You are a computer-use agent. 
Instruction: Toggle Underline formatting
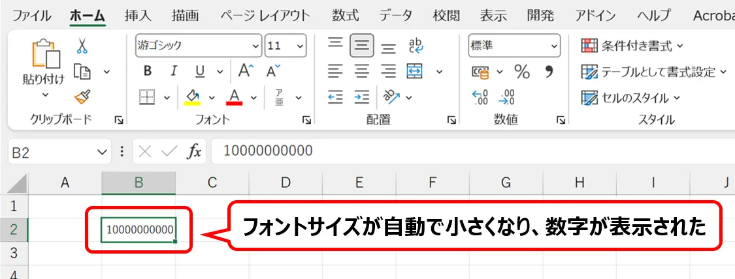click(x=200, y=71)
